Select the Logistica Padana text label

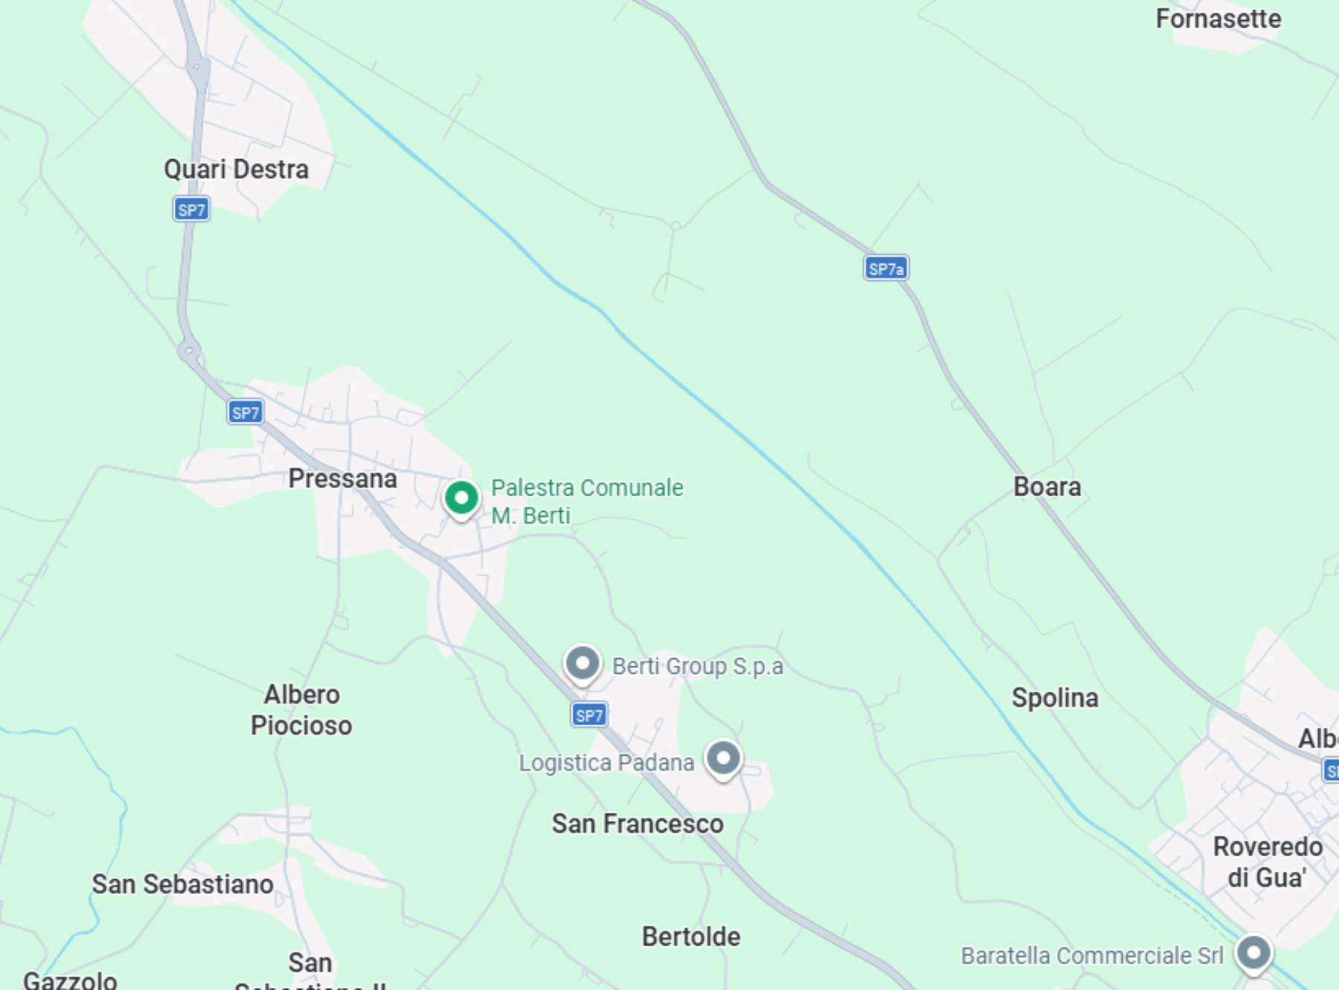(x=606, y=762)
